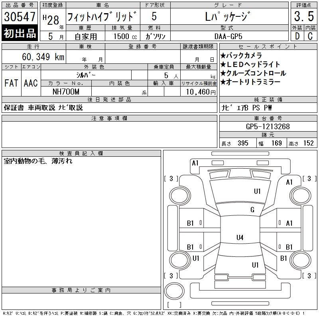Click the door count value 5
This screenshot has height=319, width=319.
(154, 16)
